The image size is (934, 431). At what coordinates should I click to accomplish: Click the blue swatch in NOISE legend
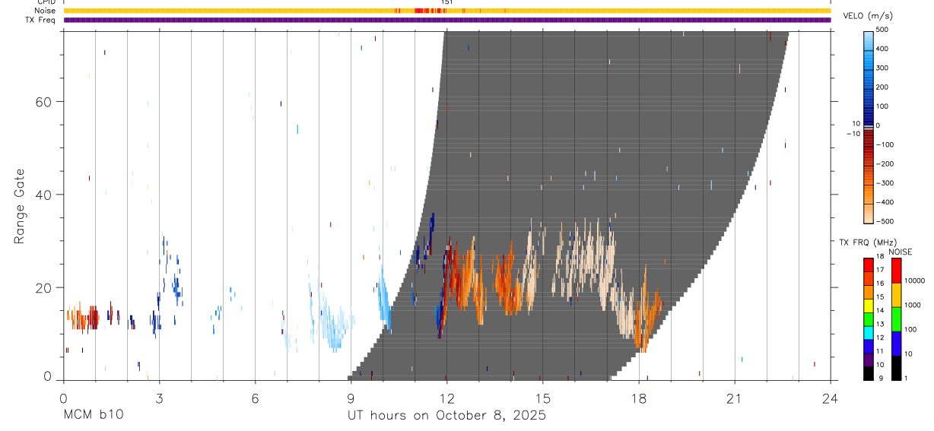point(897,344)
